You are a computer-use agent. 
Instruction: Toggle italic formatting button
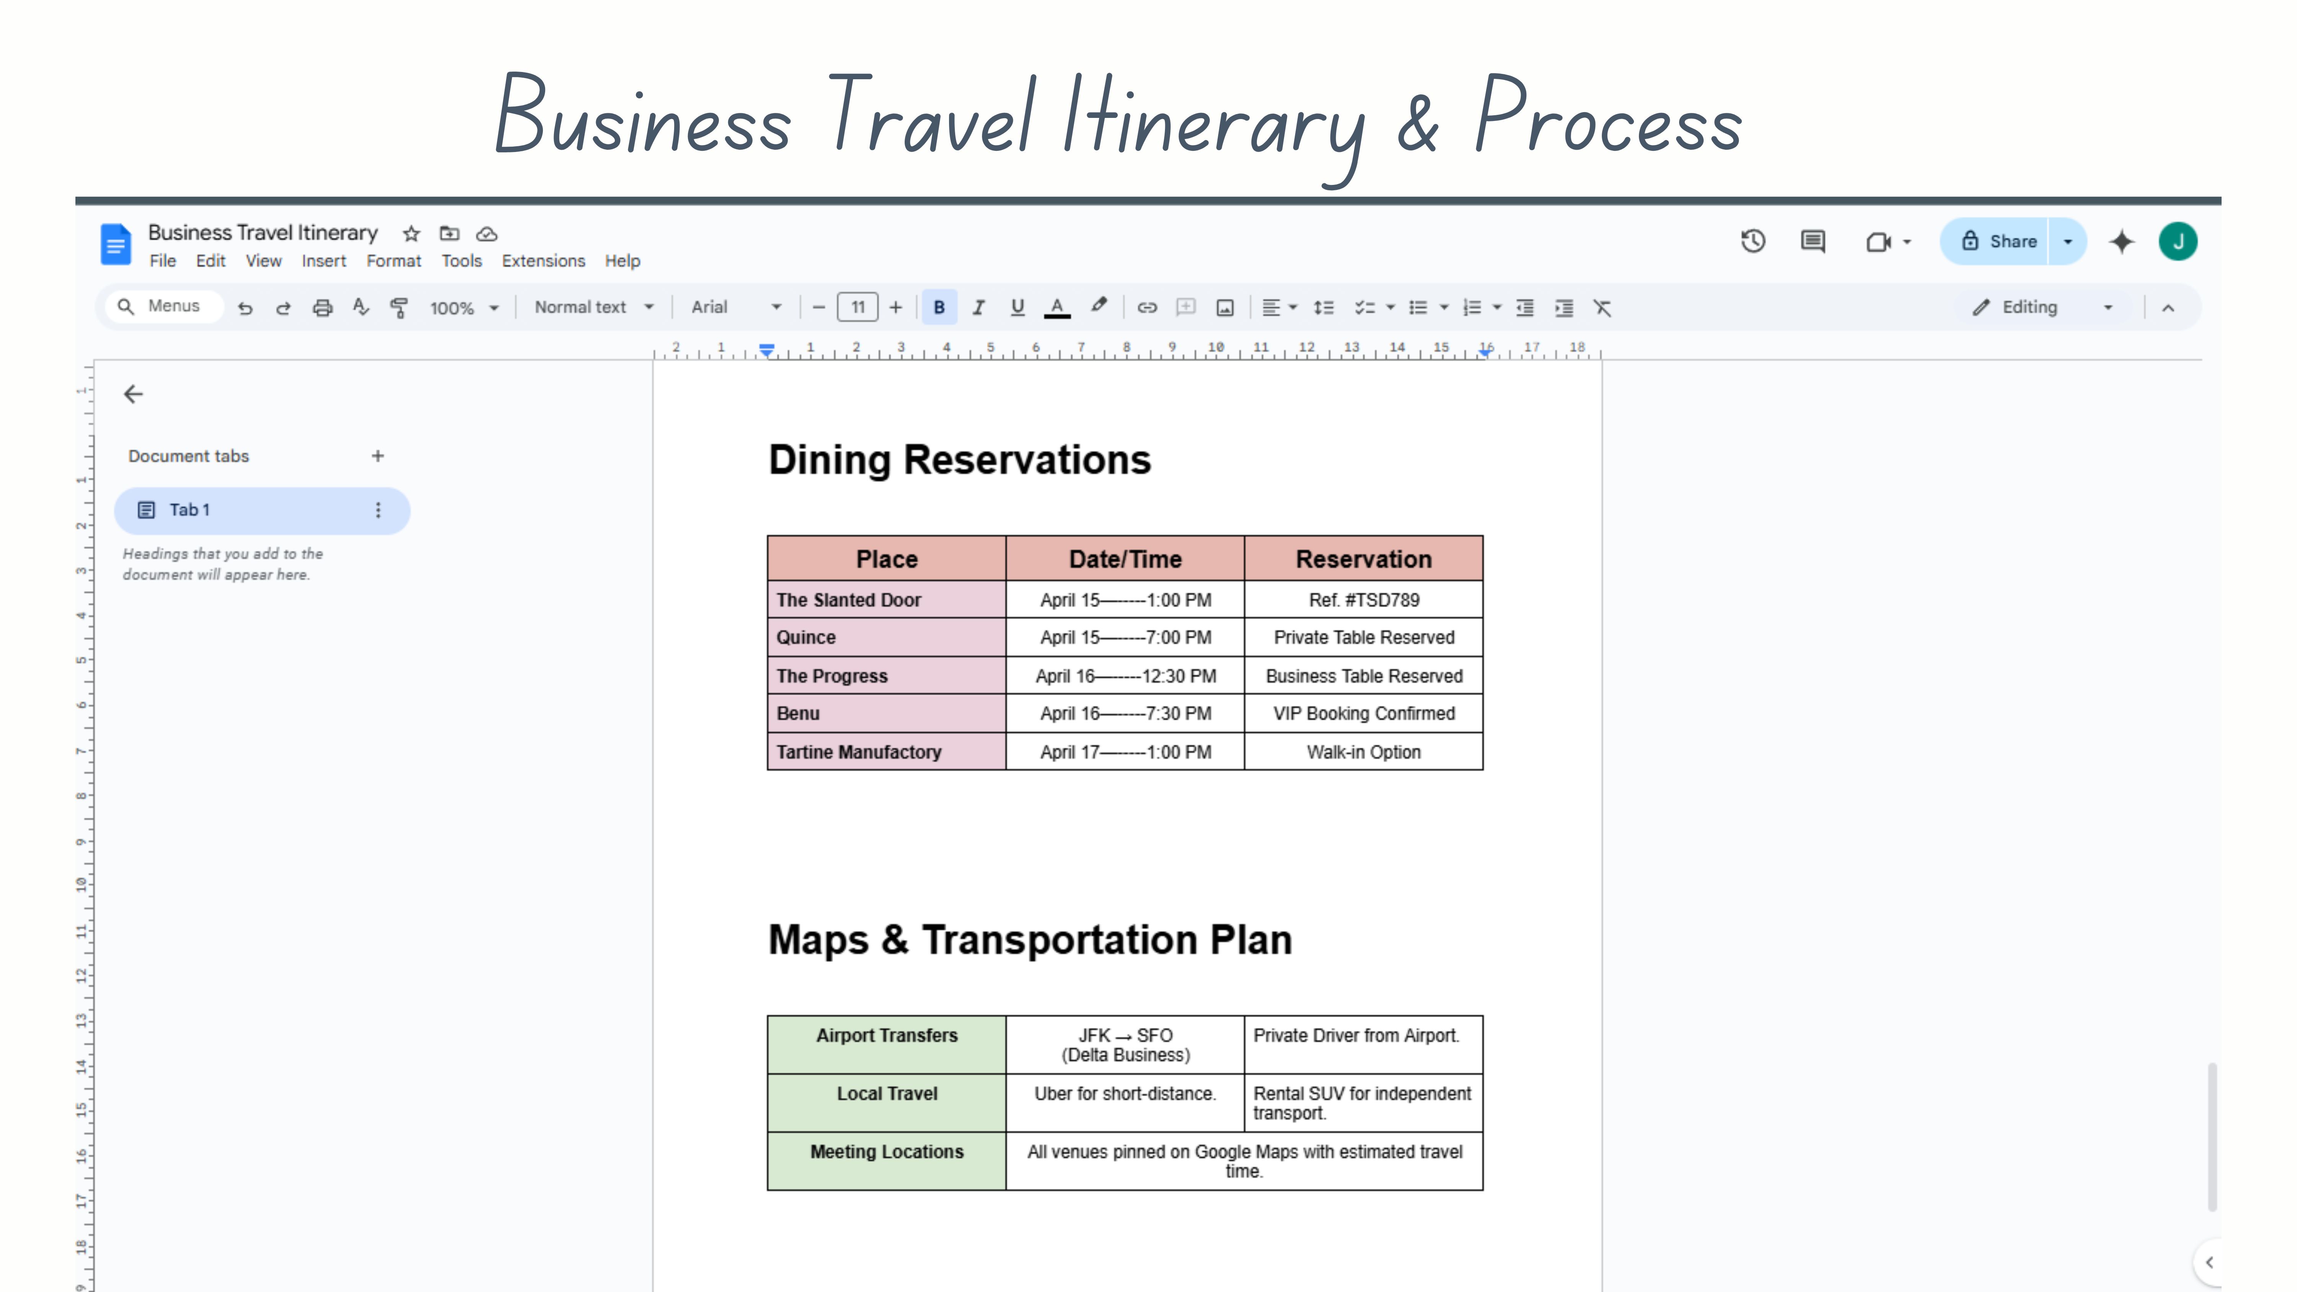(x=978, y=308)
